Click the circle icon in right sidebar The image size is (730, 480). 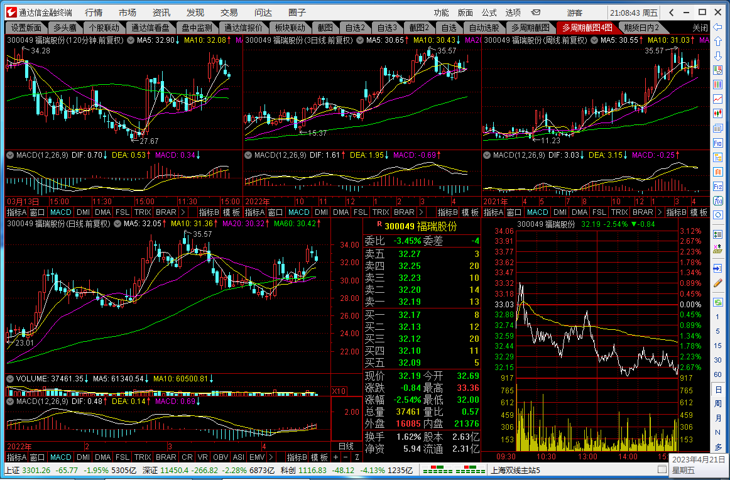click(x=718, y=215)
